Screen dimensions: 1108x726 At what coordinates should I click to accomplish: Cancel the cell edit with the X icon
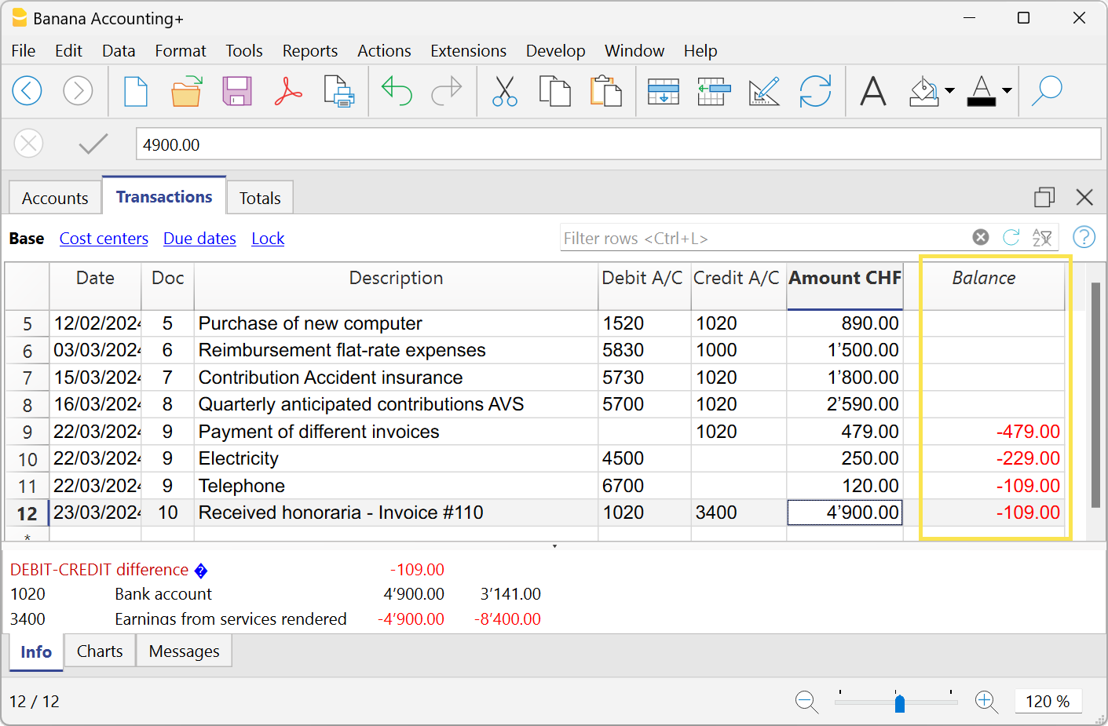click(28, 143)
